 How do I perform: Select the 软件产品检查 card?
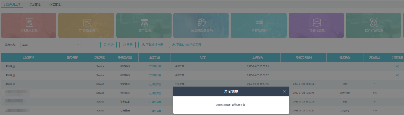(373, 25)
